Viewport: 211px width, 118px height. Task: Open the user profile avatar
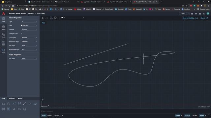208,13
